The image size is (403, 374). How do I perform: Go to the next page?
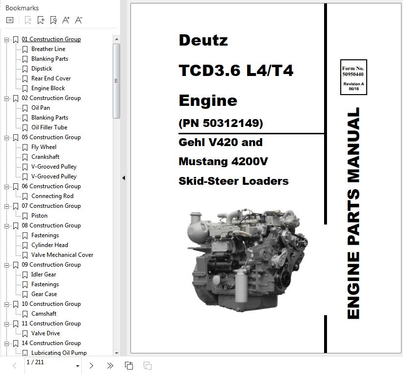pyautogui.click(x=91, y=366)
